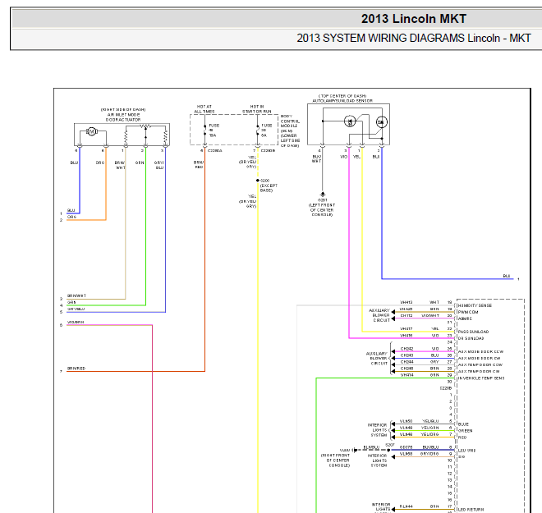The width and height of the screenshot is (542, 513).
Task: Click right photodiode symbol in sunload sensor
Action: 382,122
